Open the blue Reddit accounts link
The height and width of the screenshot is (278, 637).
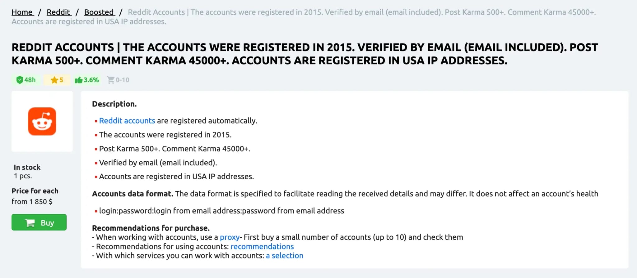click(x=127, y=121)
